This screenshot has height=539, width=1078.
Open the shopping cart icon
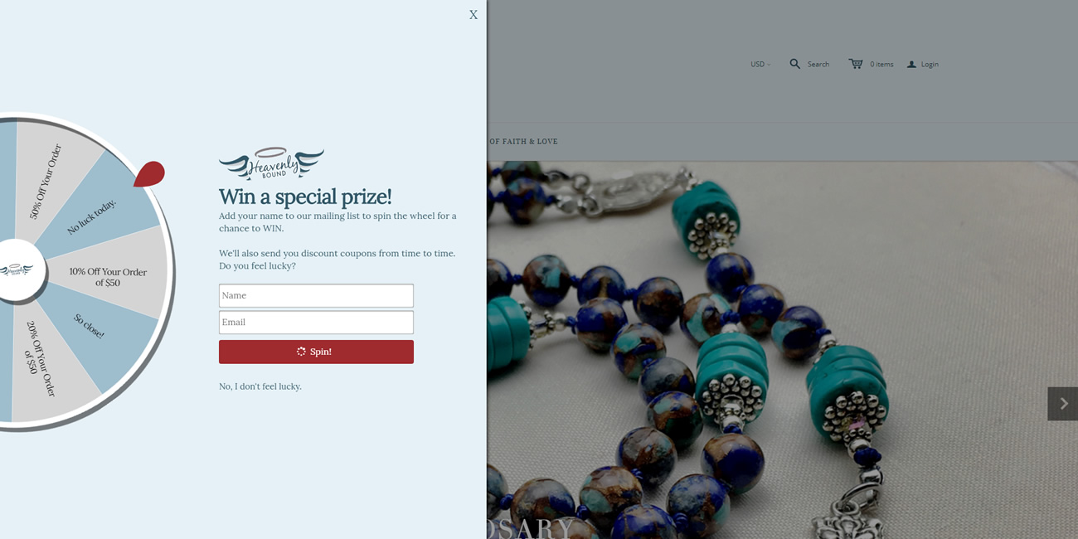[x=856, y=64]
